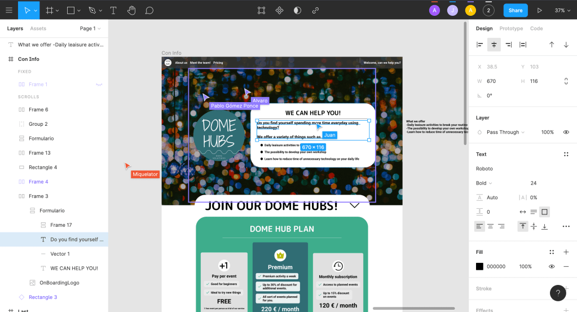Switch to the Assets tab
Screen dimensions: 577x312
38,28
